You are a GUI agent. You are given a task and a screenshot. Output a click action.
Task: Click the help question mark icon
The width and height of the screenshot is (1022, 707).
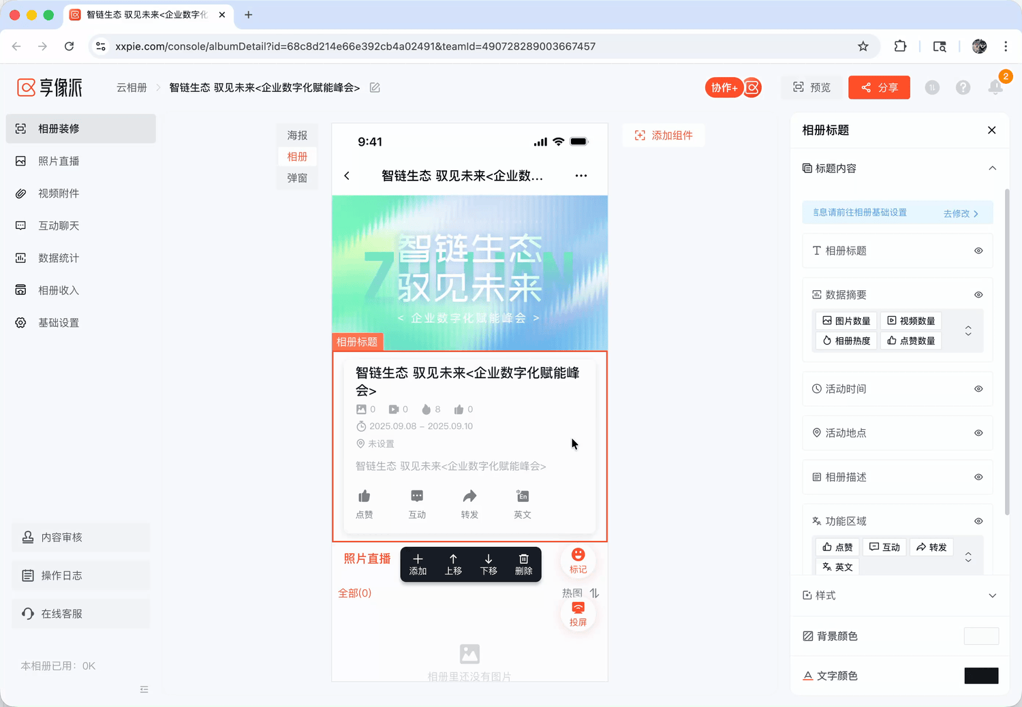pos(963,87)
